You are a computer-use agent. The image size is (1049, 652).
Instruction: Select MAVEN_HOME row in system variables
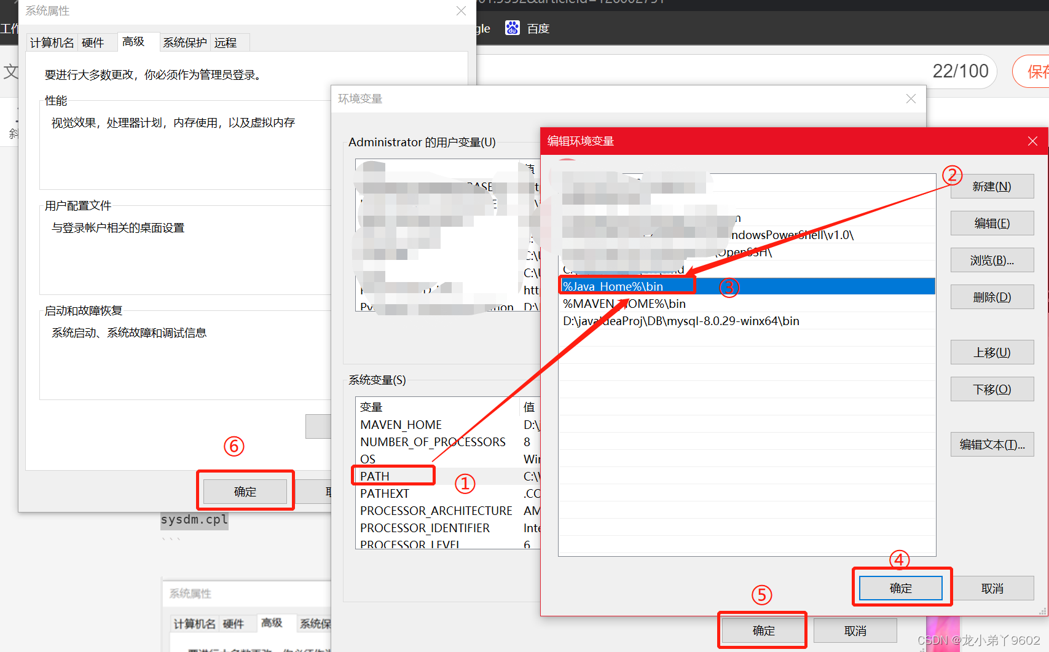tap(448, 425)
